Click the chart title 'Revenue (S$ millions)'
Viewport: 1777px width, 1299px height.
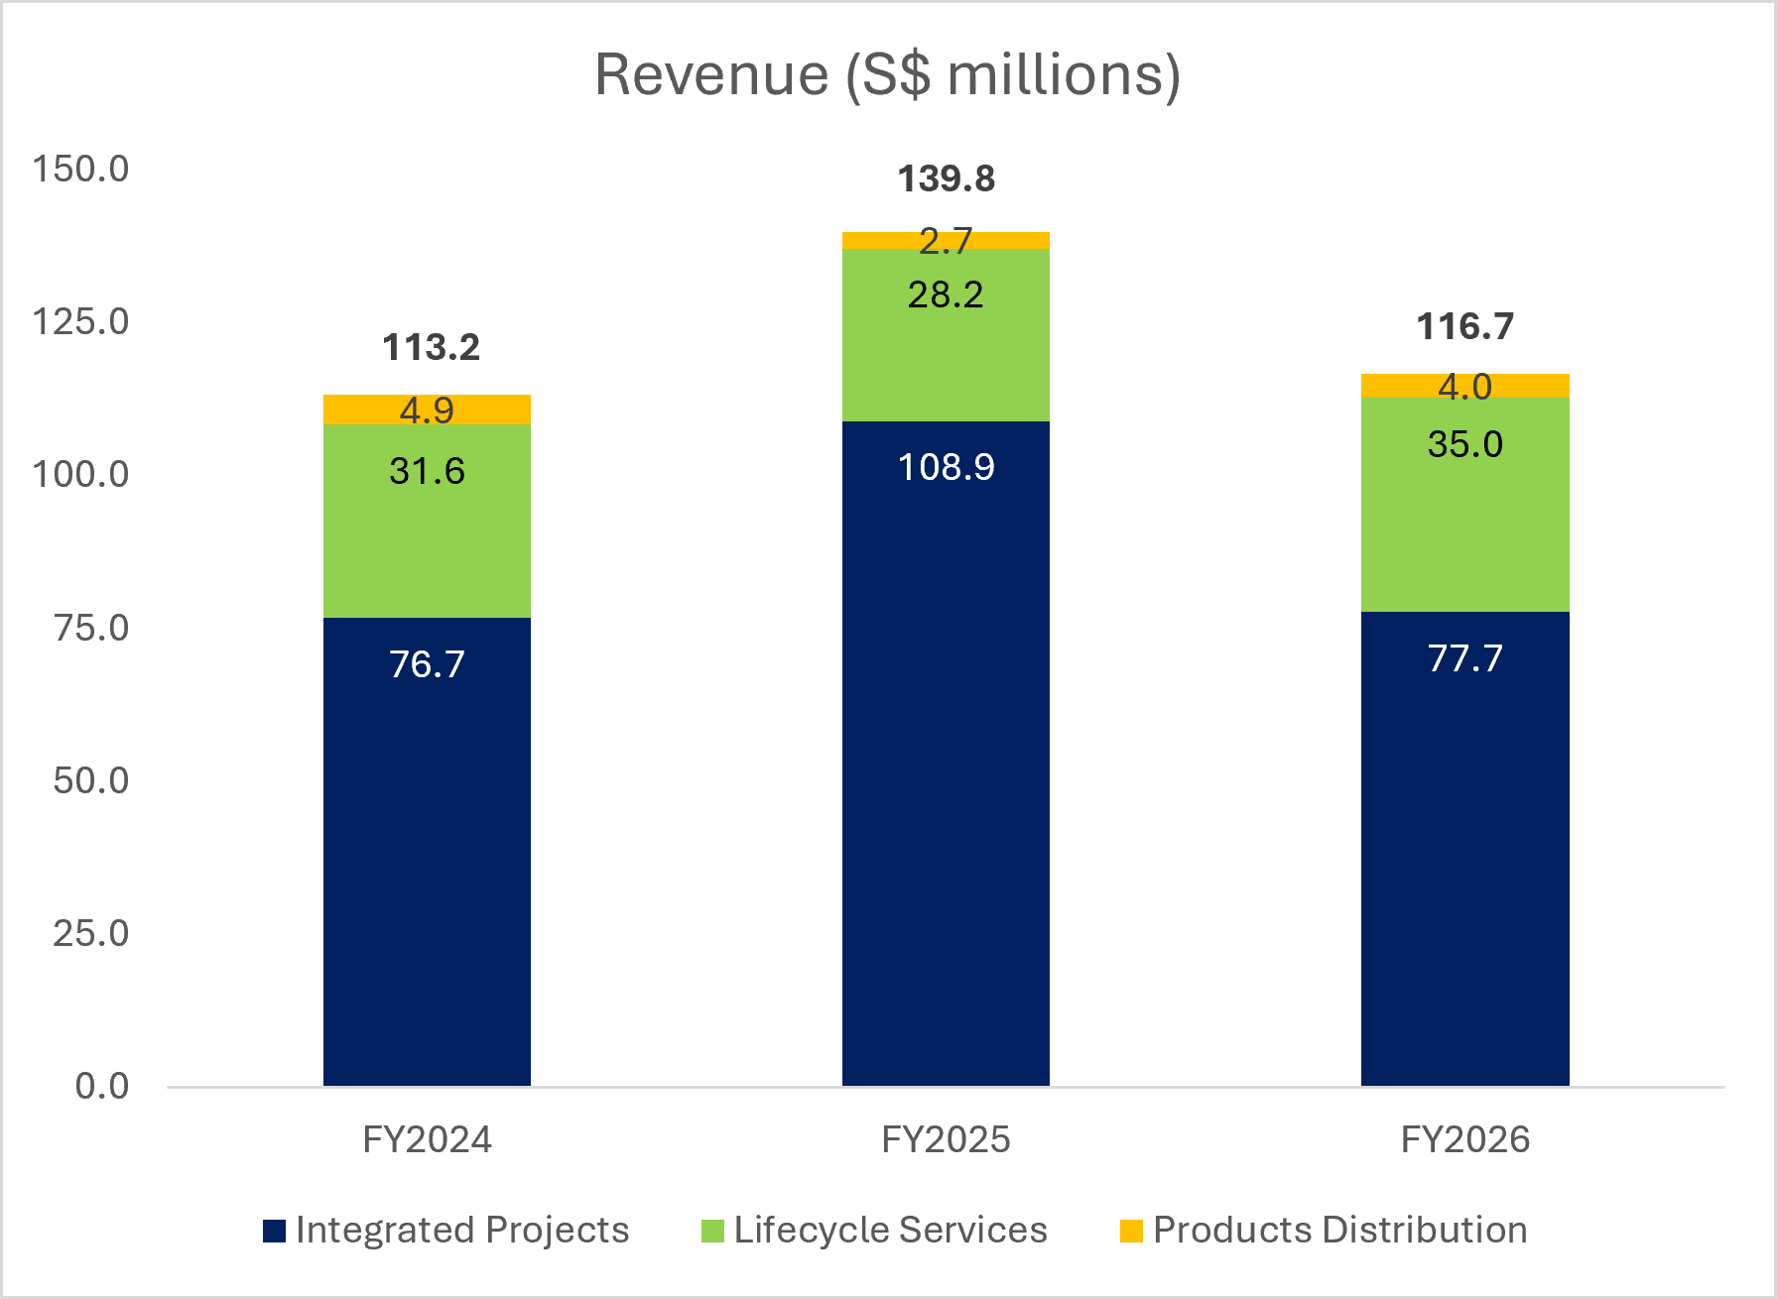(x=887, y=75)
